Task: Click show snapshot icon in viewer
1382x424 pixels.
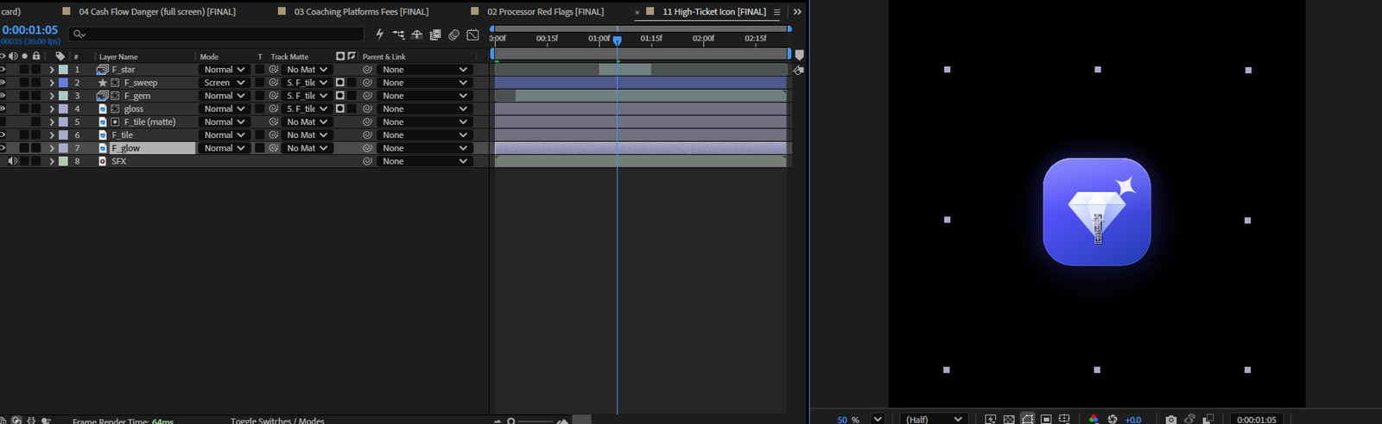Action: (x=1189, y=419)
